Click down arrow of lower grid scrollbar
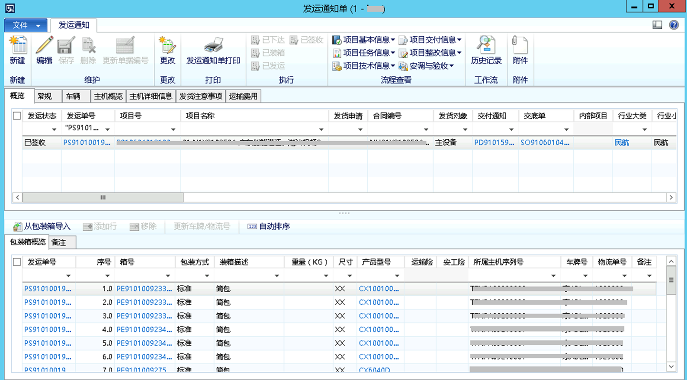The image size is (687, 380). click(671, 366)
